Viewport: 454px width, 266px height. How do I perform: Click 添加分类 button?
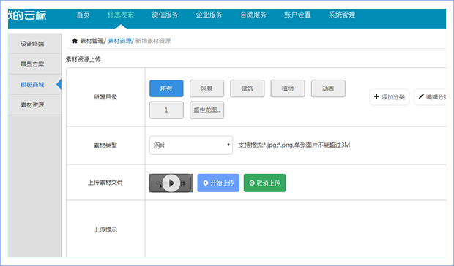(x=389, y=97)
